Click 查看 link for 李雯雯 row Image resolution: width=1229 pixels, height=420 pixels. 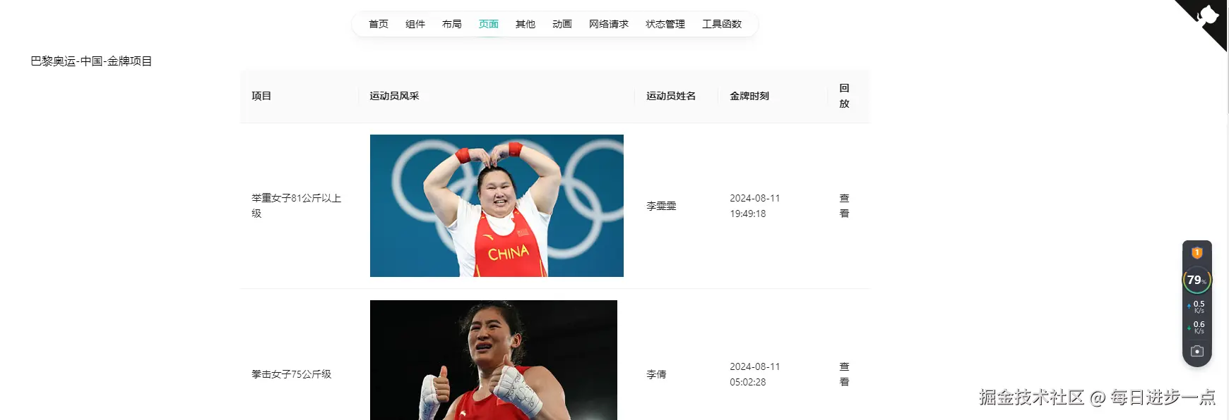pos(844,206)
